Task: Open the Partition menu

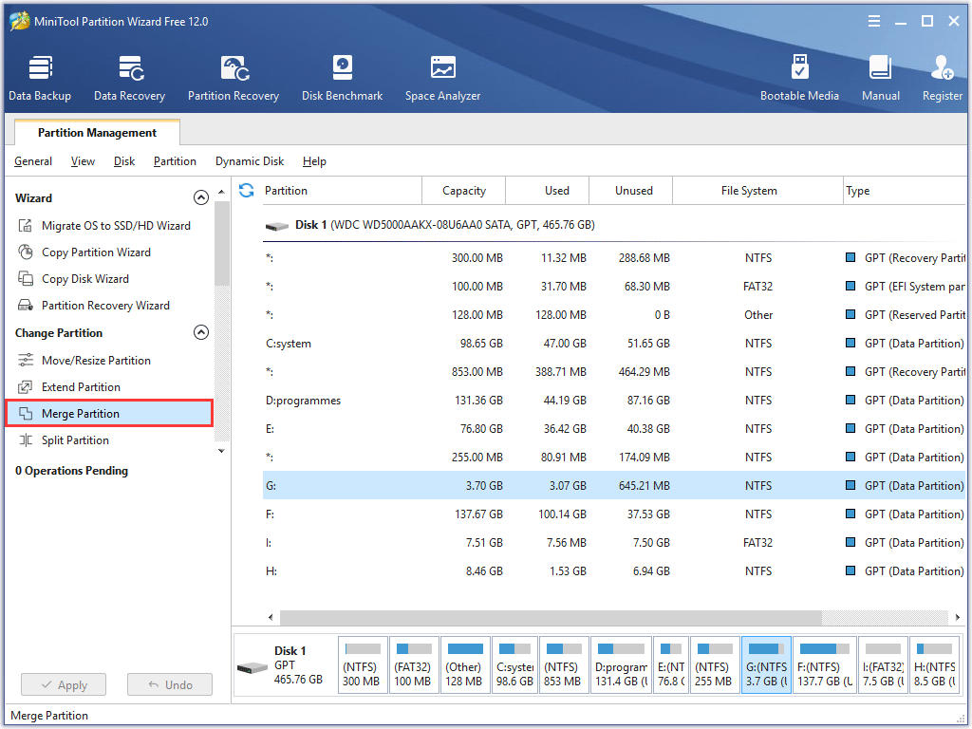Action: point(175,161)
